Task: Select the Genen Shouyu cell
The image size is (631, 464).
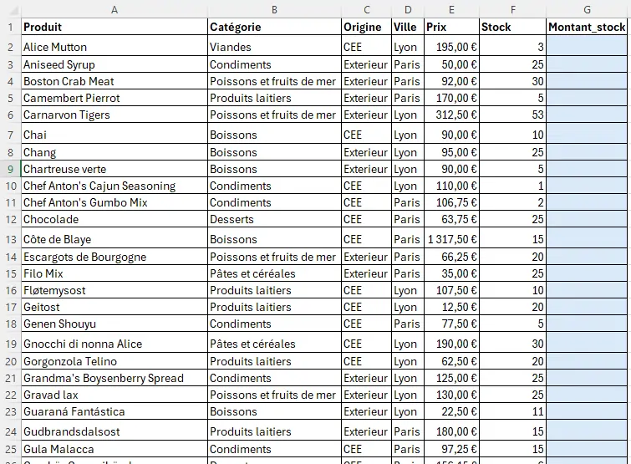Action: (114, 324)
